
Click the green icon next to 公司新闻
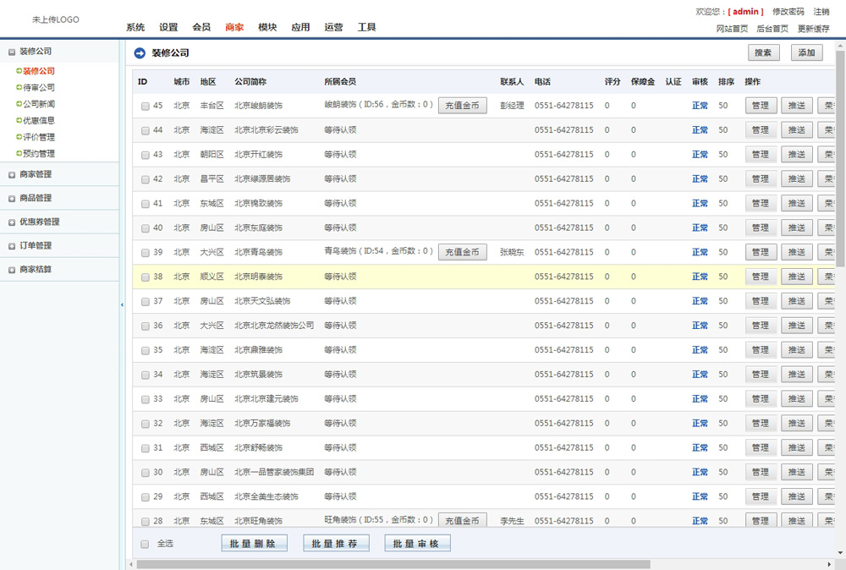click(19, 104)
